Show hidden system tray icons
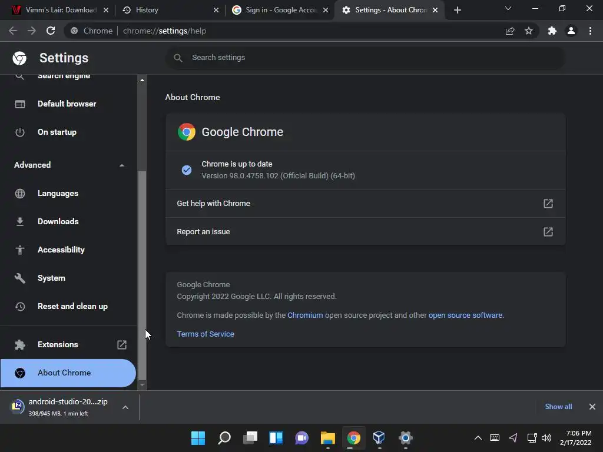 click(478, 438)
